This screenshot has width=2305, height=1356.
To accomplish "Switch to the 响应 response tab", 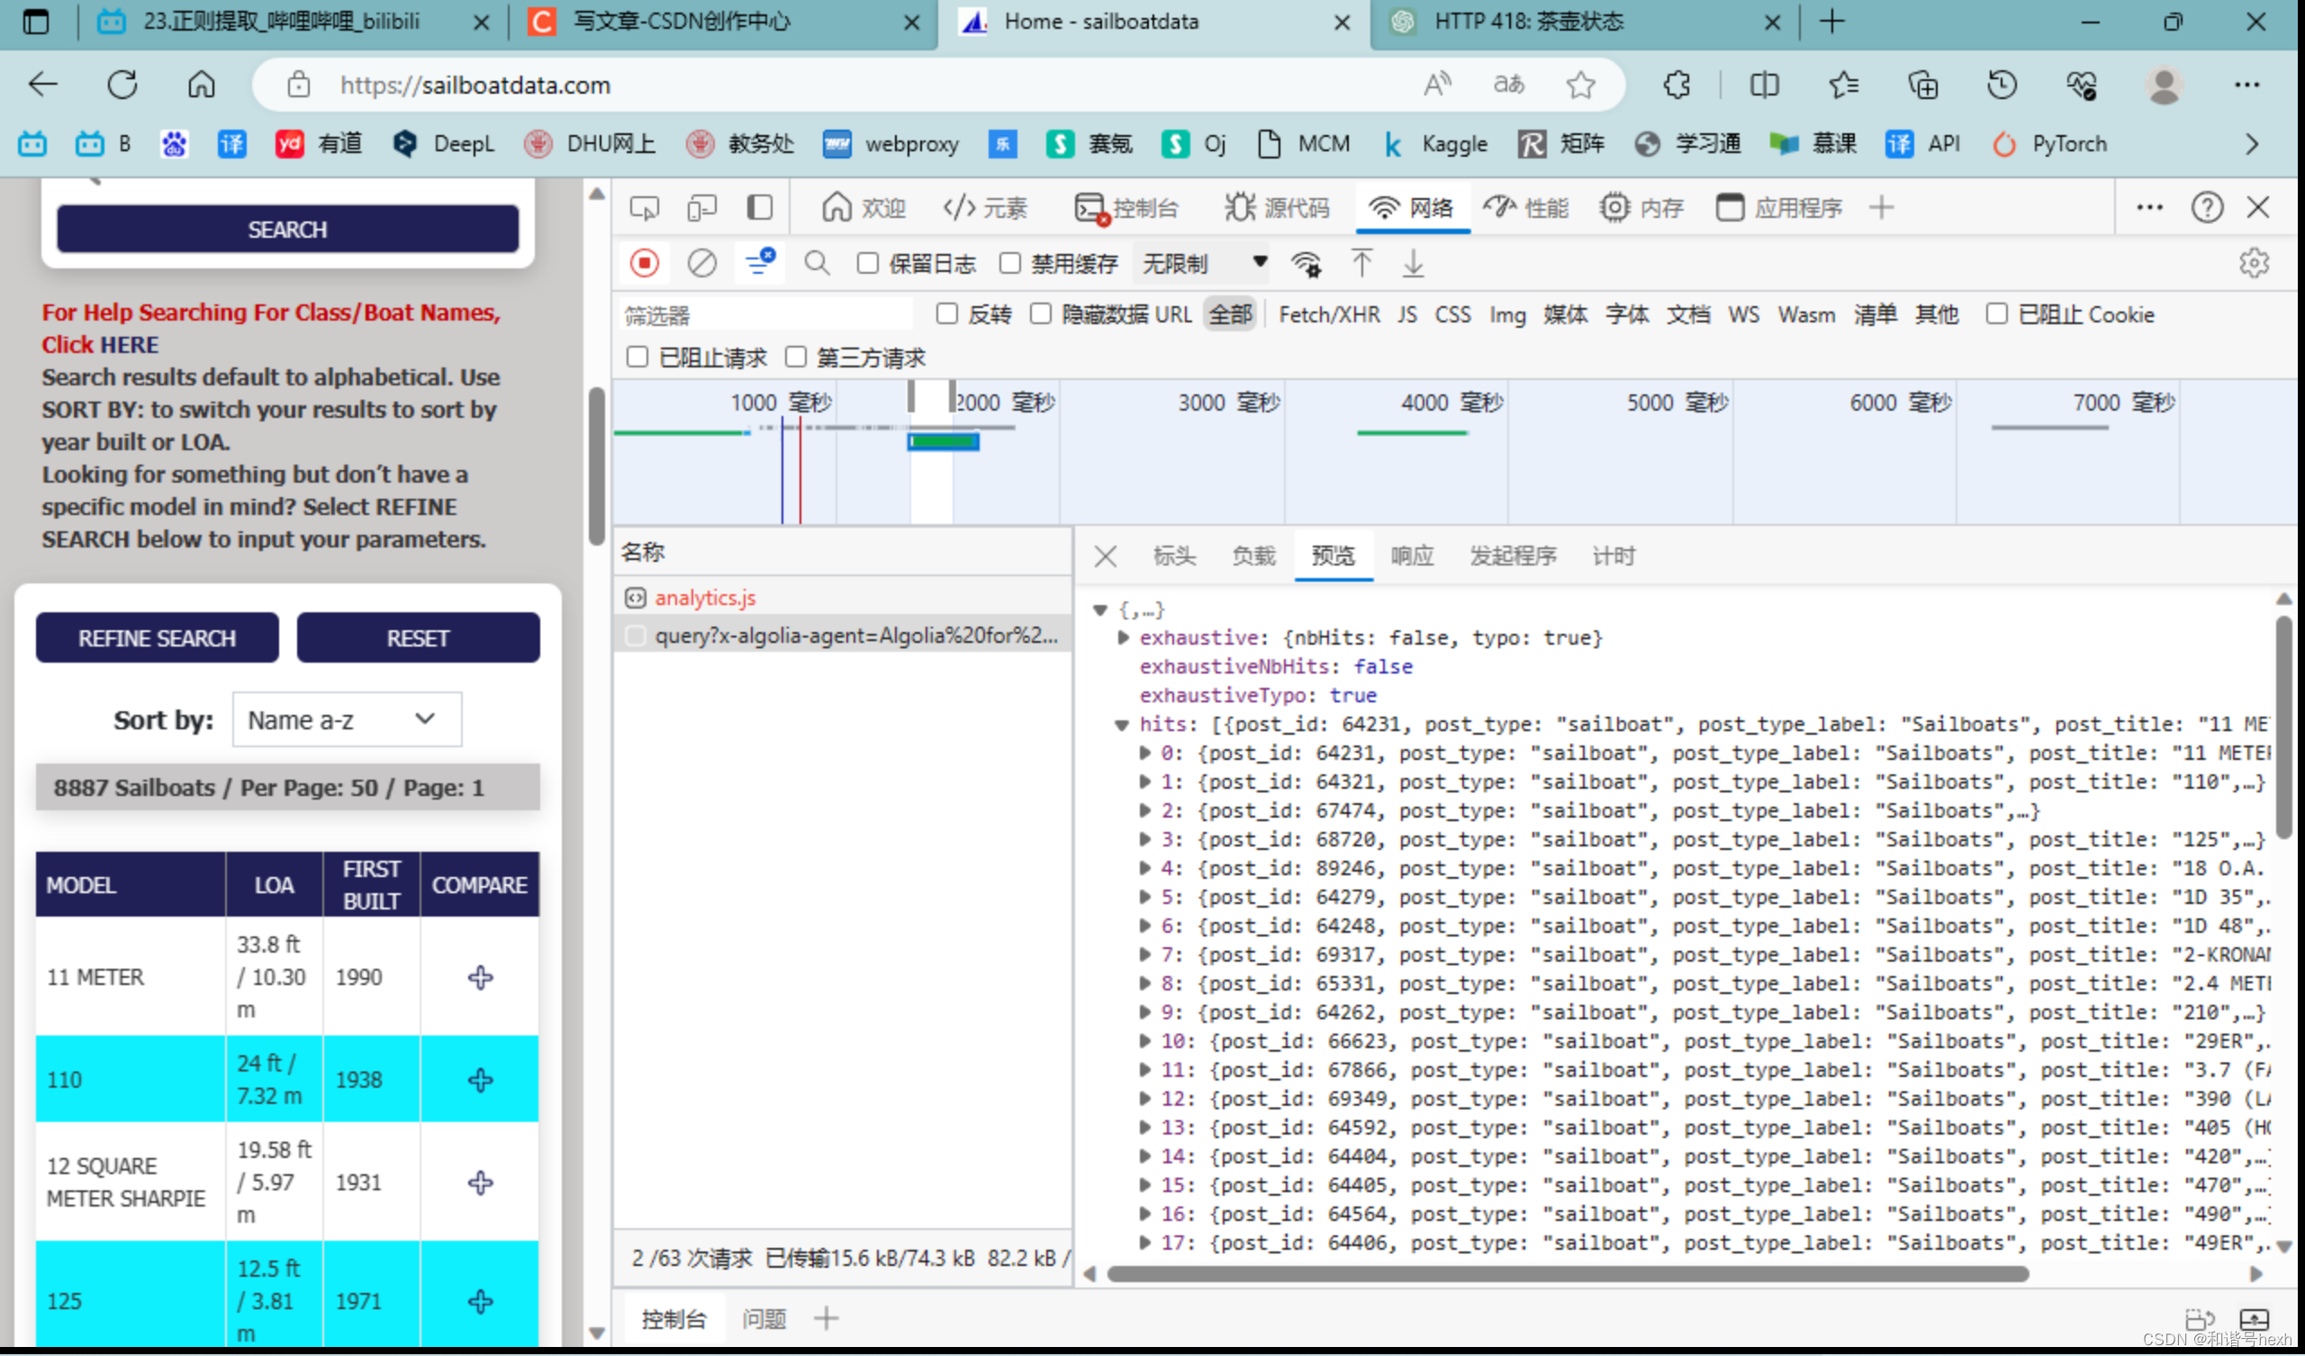I will 1411,556.
